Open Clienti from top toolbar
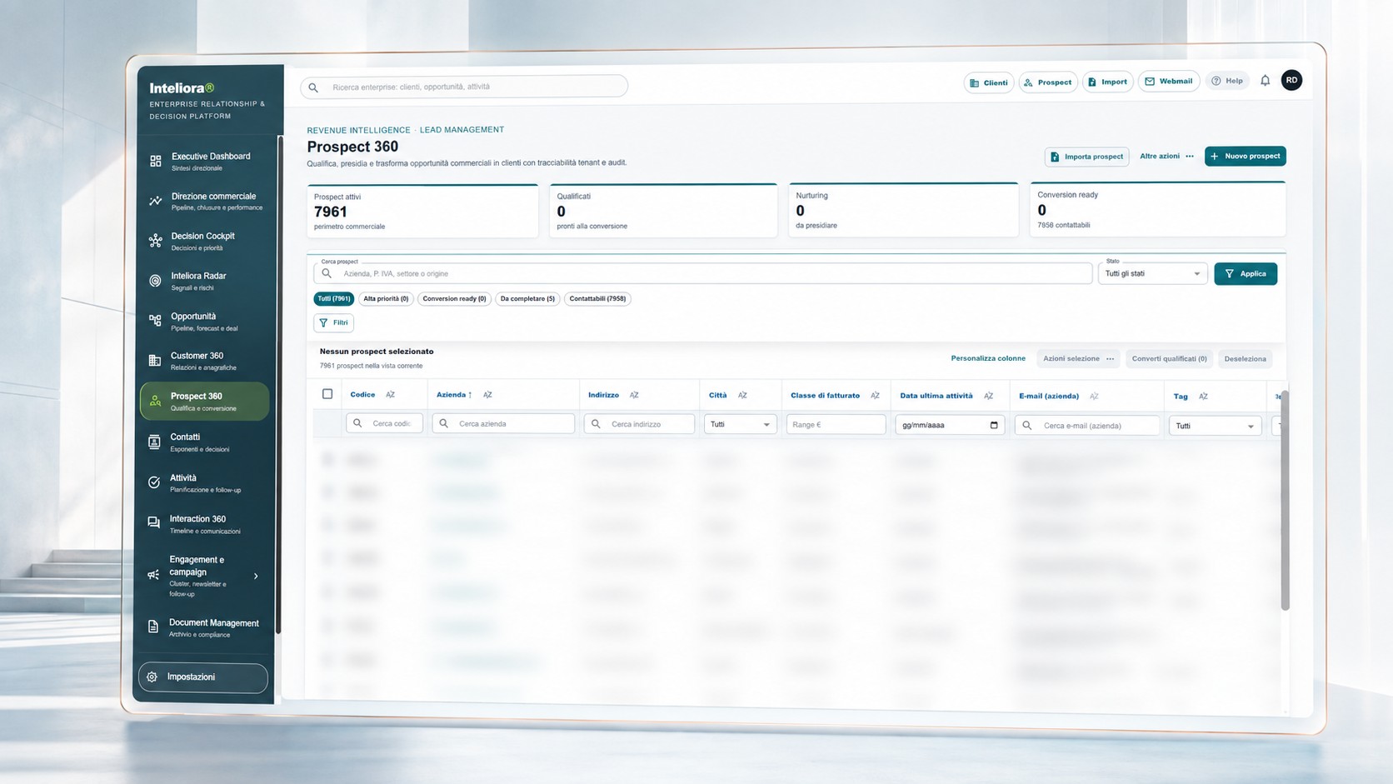 tap(989, 82)
